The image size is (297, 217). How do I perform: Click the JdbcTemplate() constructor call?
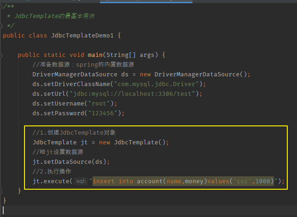(140, 143)
